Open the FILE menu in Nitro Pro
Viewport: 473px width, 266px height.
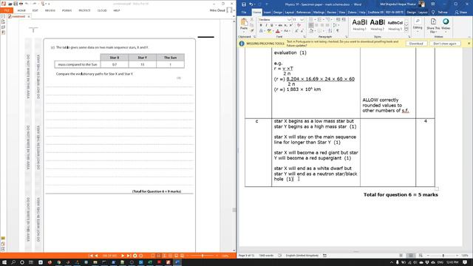pos(7,10)
